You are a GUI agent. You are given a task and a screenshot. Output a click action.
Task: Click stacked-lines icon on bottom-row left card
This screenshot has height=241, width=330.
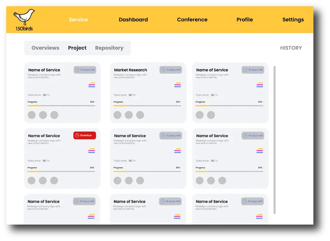[x=91, y=217]
